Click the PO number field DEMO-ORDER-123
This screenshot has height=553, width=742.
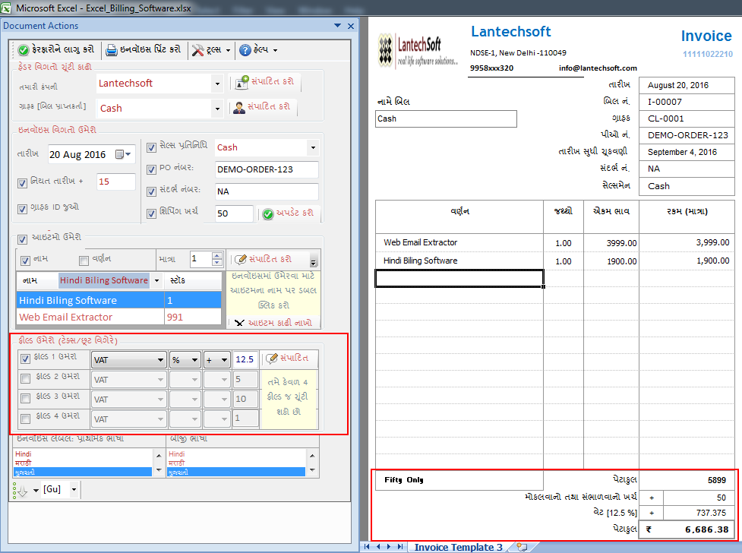(267, 169)
